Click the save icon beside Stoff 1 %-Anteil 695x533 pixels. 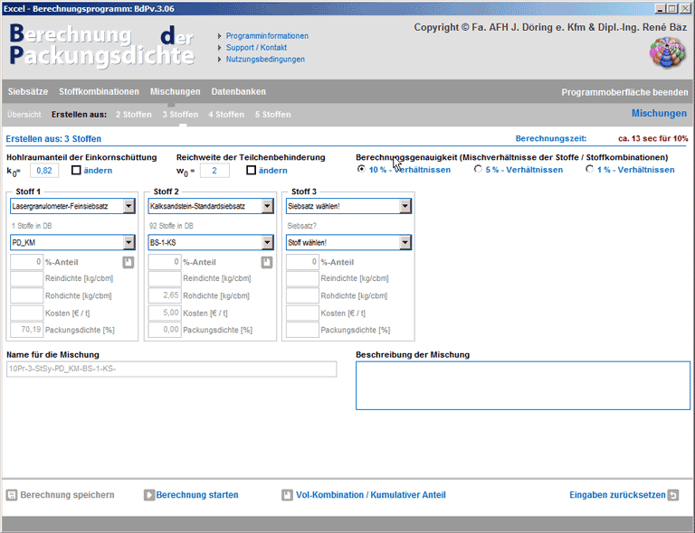(129, 262)
